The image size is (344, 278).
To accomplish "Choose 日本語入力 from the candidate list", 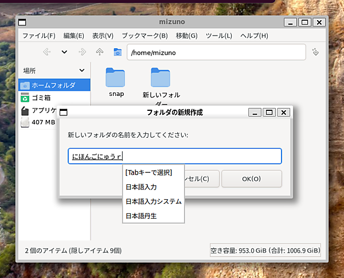I will tap(141, 187).
